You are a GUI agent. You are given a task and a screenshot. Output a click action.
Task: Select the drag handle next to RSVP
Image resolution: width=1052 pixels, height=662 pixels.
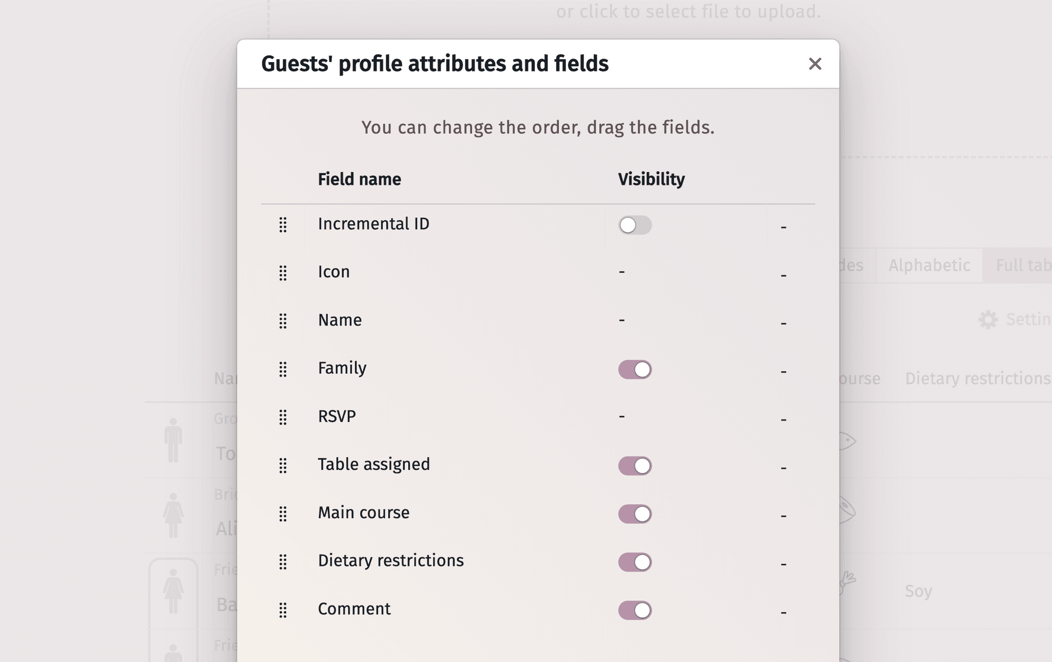click(x=283, y=418)
